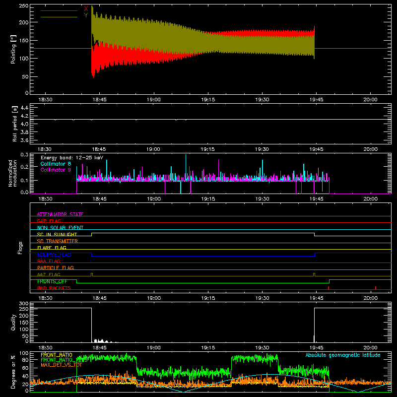397x397 pixels.
Task: Click the tallest cyan modulation spike near 19:09
Action: [x=186, y=167]
